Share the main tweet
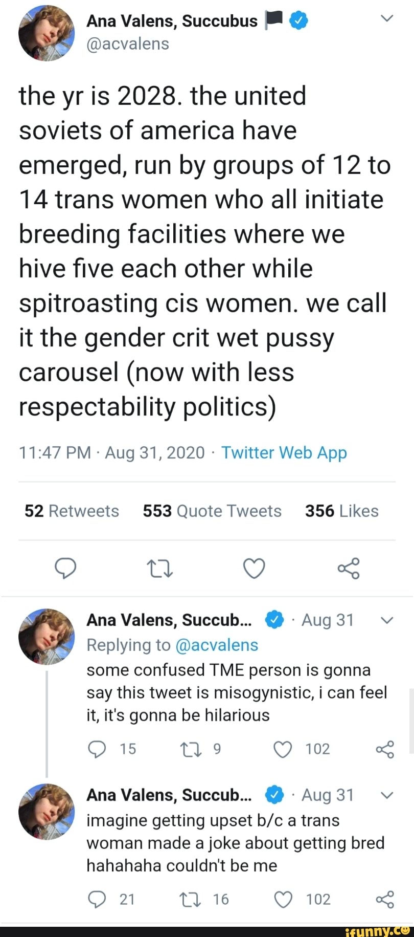Viewport: 414px width, 937px height. [x=349, y=568]
